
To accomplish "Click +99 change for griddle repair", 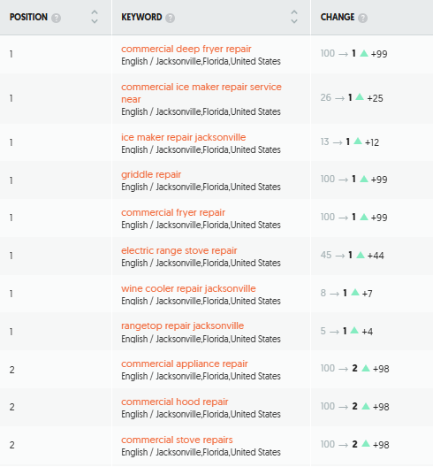I will [379, 180].
